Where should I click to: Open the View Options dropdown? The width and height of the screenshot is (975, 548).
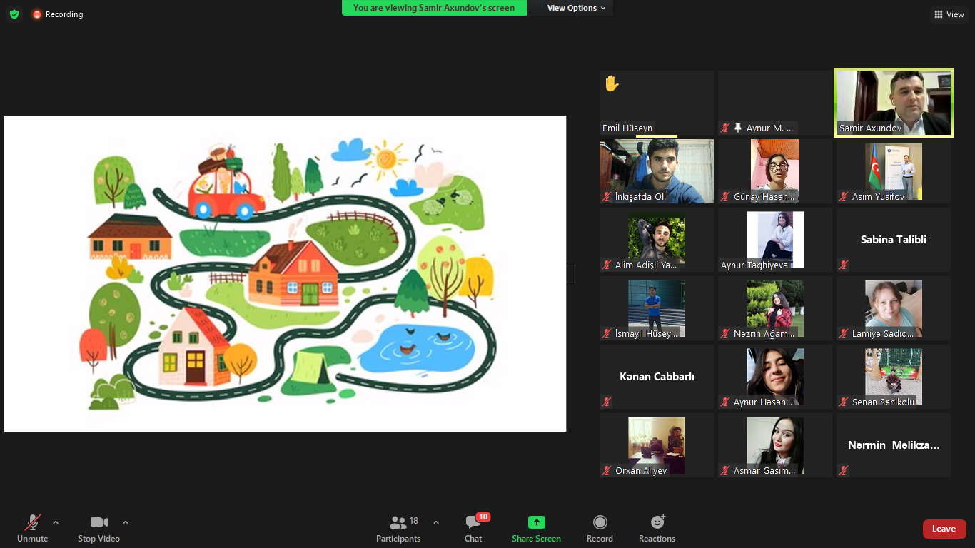(x=576, y=8)
